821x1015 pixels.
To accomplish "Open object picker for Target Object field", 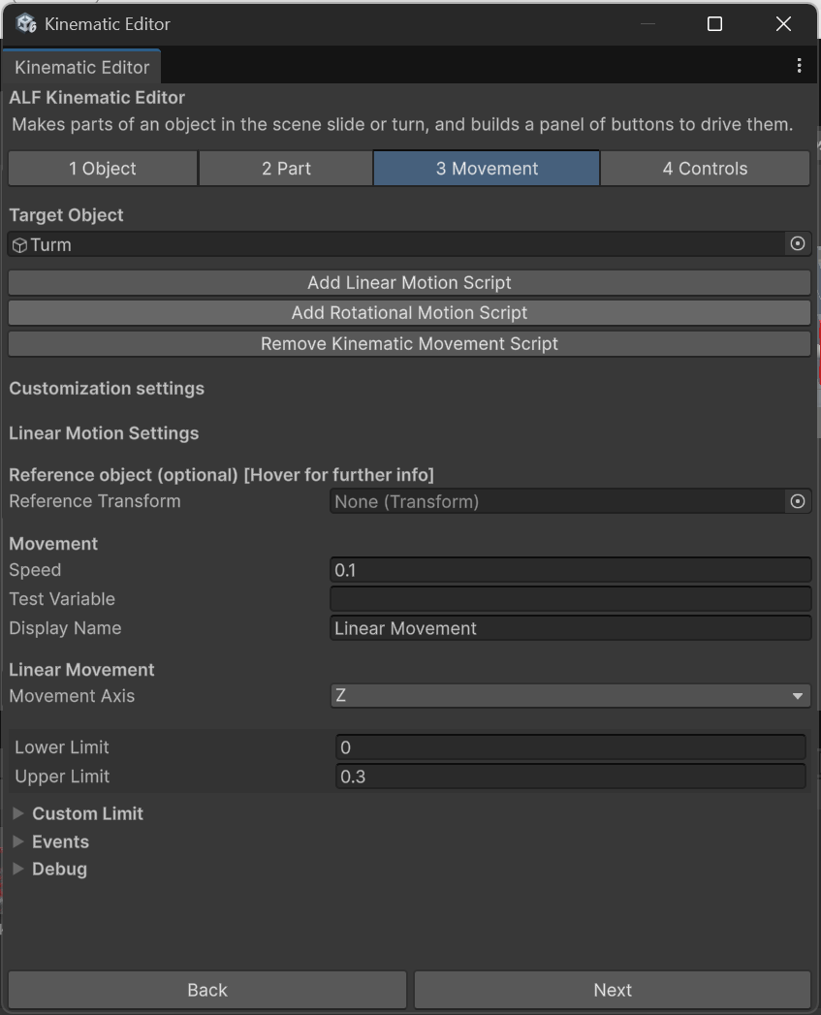I will [x=797, y=244].
